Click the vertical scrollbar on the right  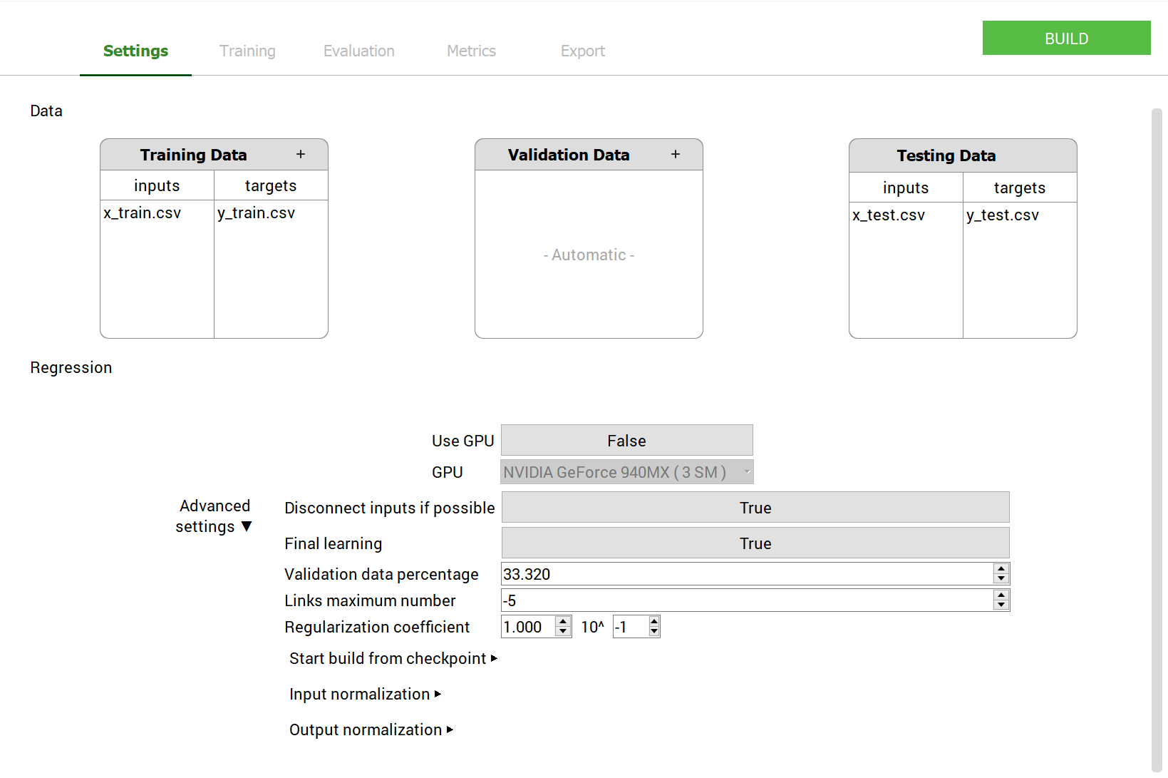(1157, 439)
